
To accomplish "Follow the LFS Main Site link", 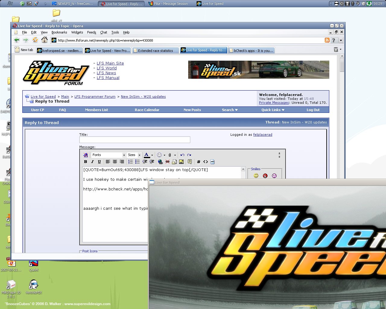I will tap(110, 63).
